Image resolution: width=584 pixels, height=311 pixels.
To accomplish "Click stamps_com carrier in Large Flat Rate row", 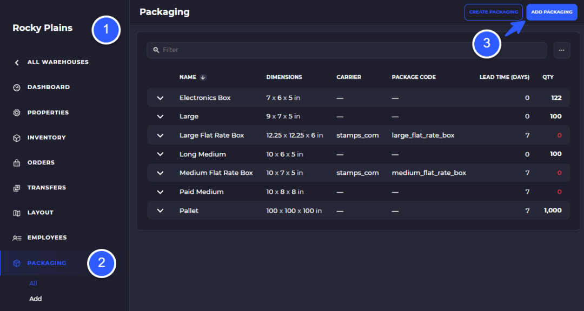I will (357, 136).
